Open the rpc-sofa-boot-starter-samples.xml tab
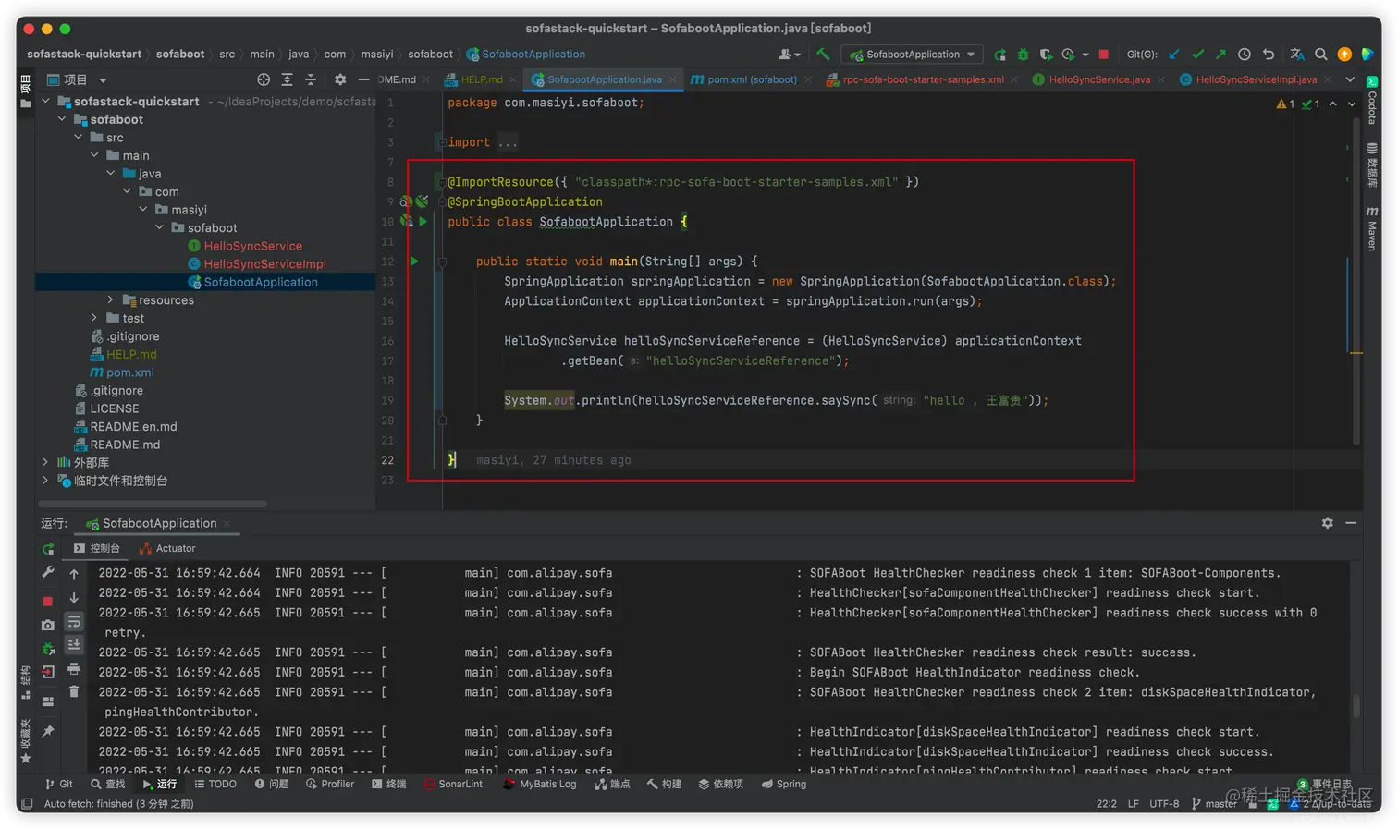 coord(922,79)
